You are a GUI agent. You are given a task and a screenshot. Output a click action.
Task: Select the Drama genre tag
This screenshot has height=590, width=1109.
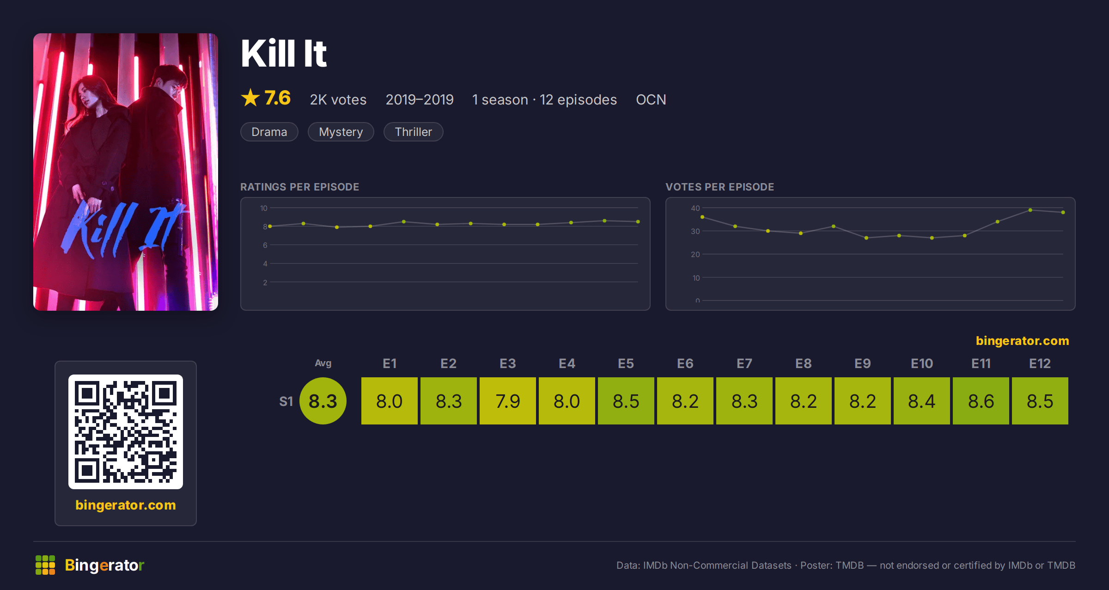tap(269, 132)
